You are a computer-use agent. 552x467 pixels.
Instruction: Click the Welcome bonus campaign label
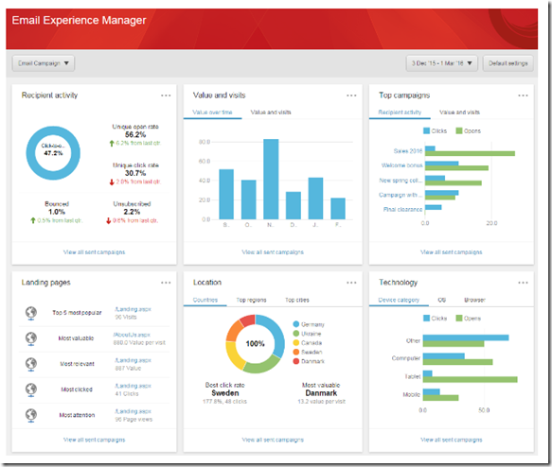(x=401, y=165)
